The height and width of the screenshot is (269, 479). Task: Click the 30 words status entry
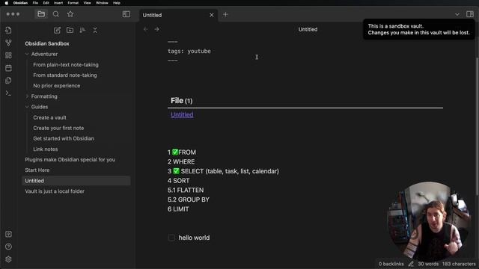pyautogui.click(x=428, y=264)
